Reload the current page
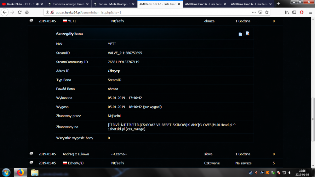The height and width of the screenshot is (177, 315). [x=20, y=12]
